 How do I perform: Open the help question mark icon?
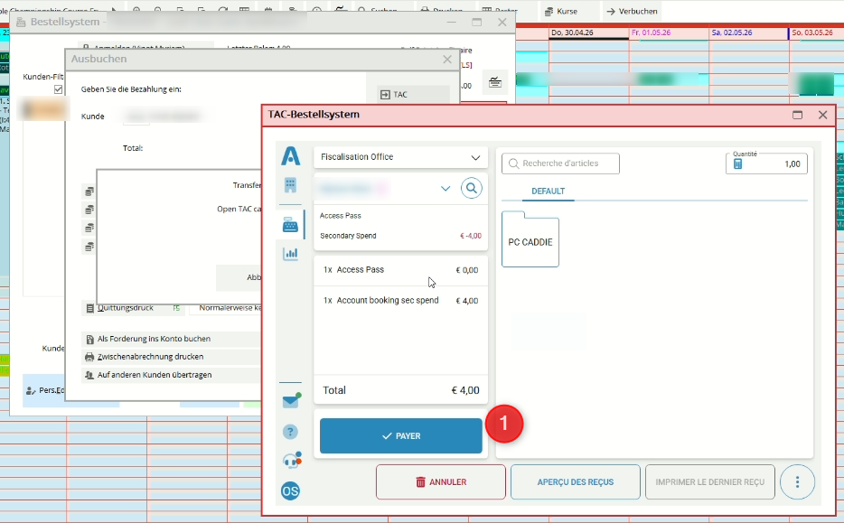(x=290, y=432)
